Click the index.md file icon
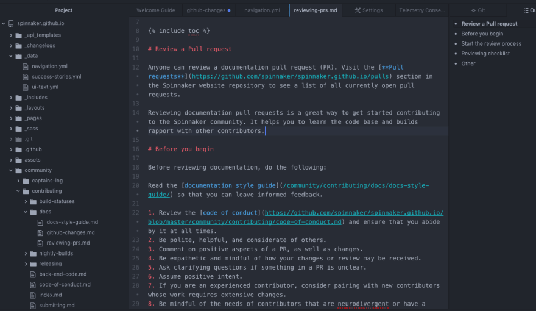The width and height of the screenshot is (536, 311). click(33, 295)
